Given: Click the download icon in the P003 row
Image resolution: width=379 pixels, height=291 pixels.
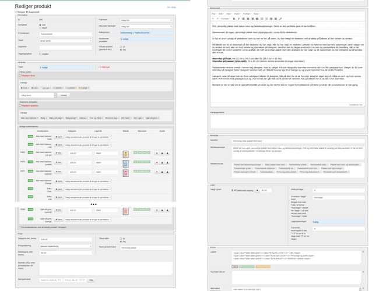Looking at the screenshot, I should coord(167,154).
